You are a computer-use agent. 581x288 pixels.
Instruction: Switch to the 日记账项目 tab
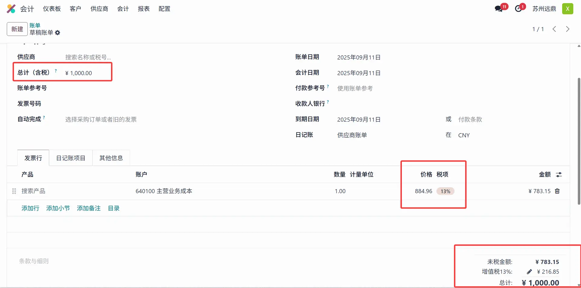[x=71, y=158]
